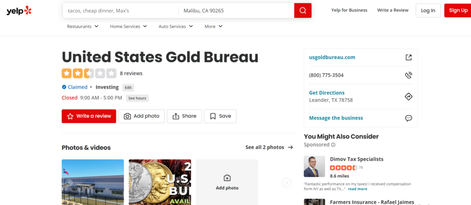
Task: Open the More menu
Action: tap(213, 27)
